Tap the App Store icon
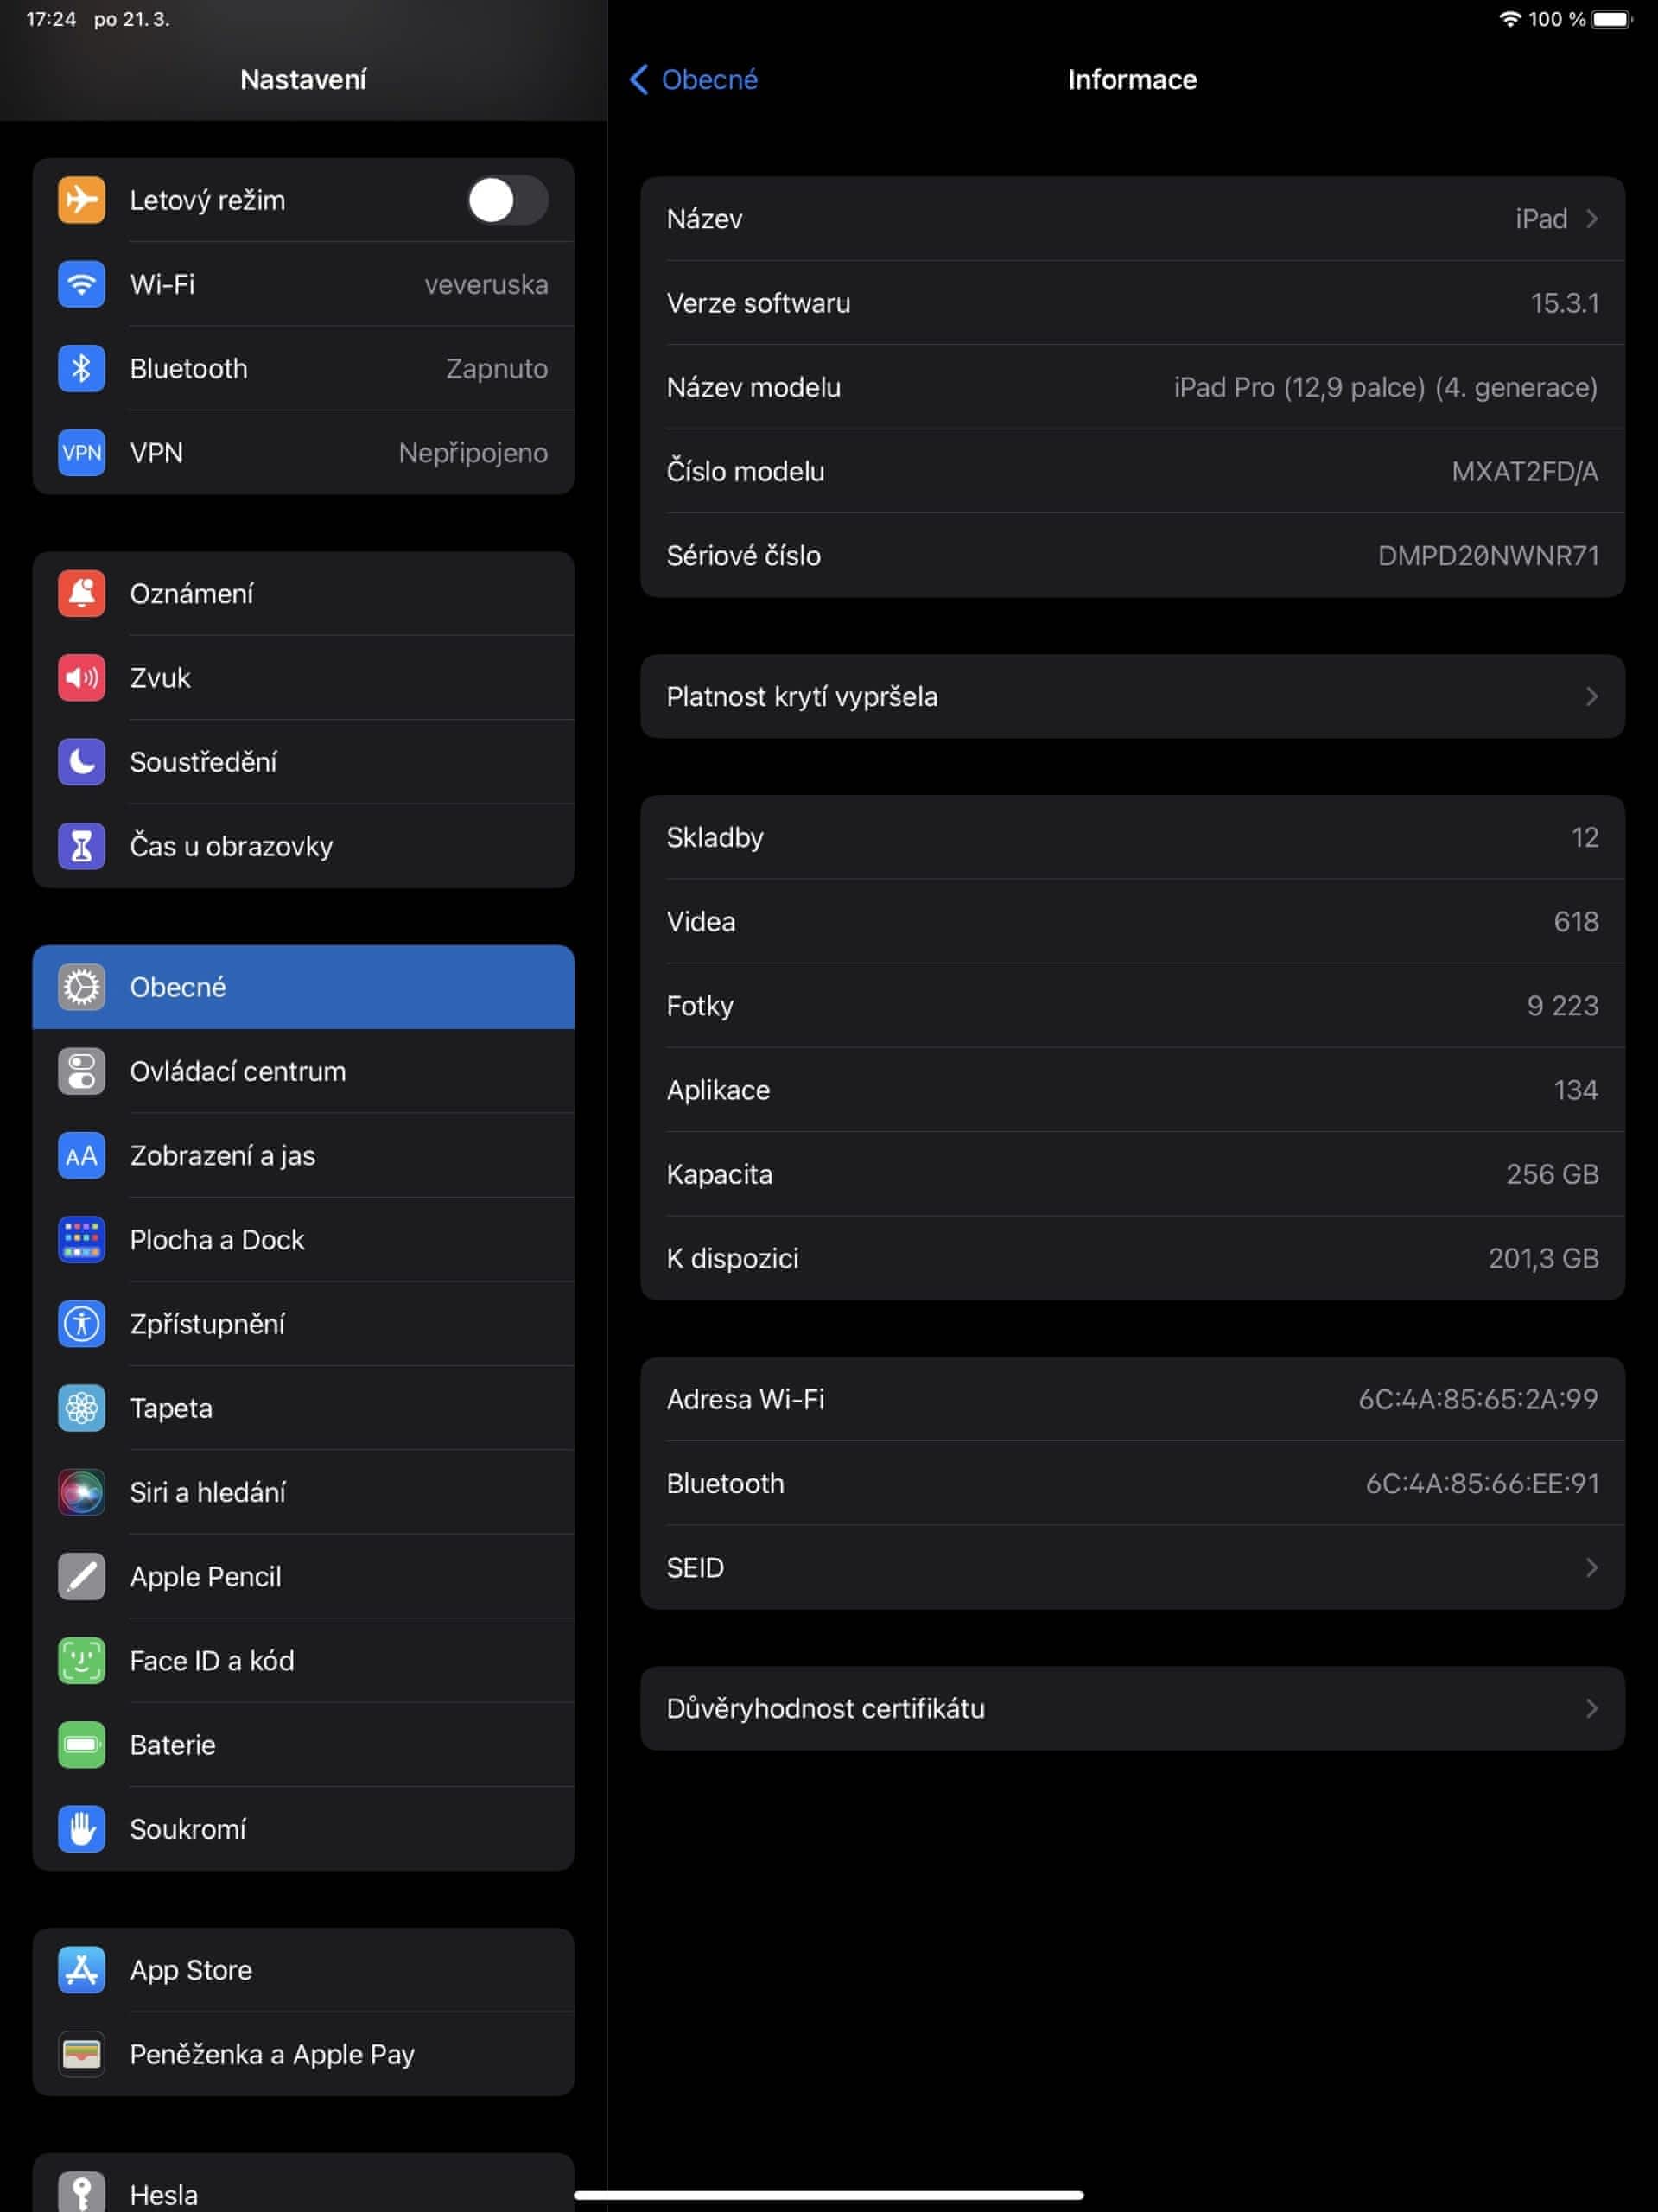This screenshot has height=2212, width=1658. pyautogui.click(x=81, y=1969)
